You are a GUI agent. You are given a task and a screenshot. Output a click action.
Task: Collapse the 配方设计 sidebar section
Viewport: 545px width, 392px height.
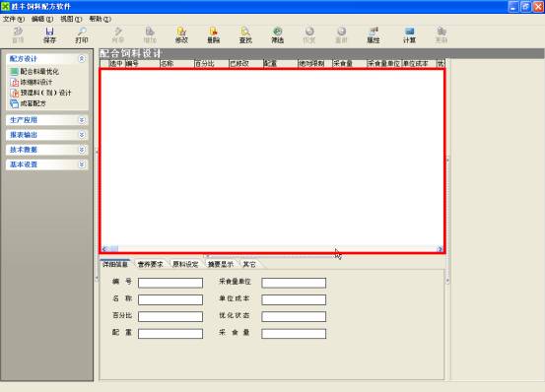[x=82, y=59]
